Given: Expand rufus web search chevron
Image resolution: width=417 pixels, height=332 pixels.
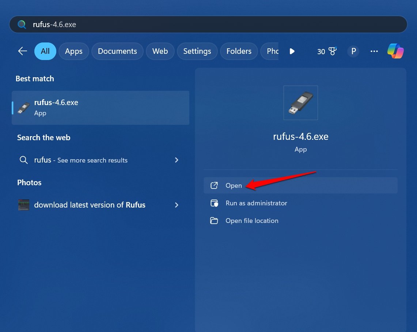Looking at the screenshot, I should pyautogui.click(x=177, y=160).
